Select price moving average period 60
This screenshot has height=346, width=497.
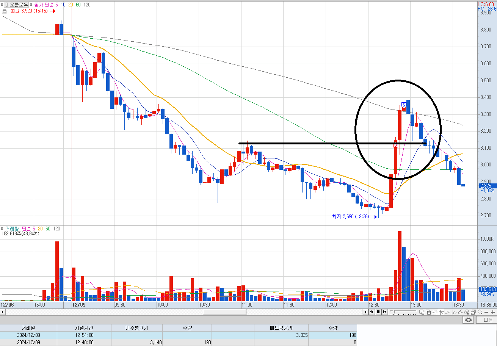(78, 5)
